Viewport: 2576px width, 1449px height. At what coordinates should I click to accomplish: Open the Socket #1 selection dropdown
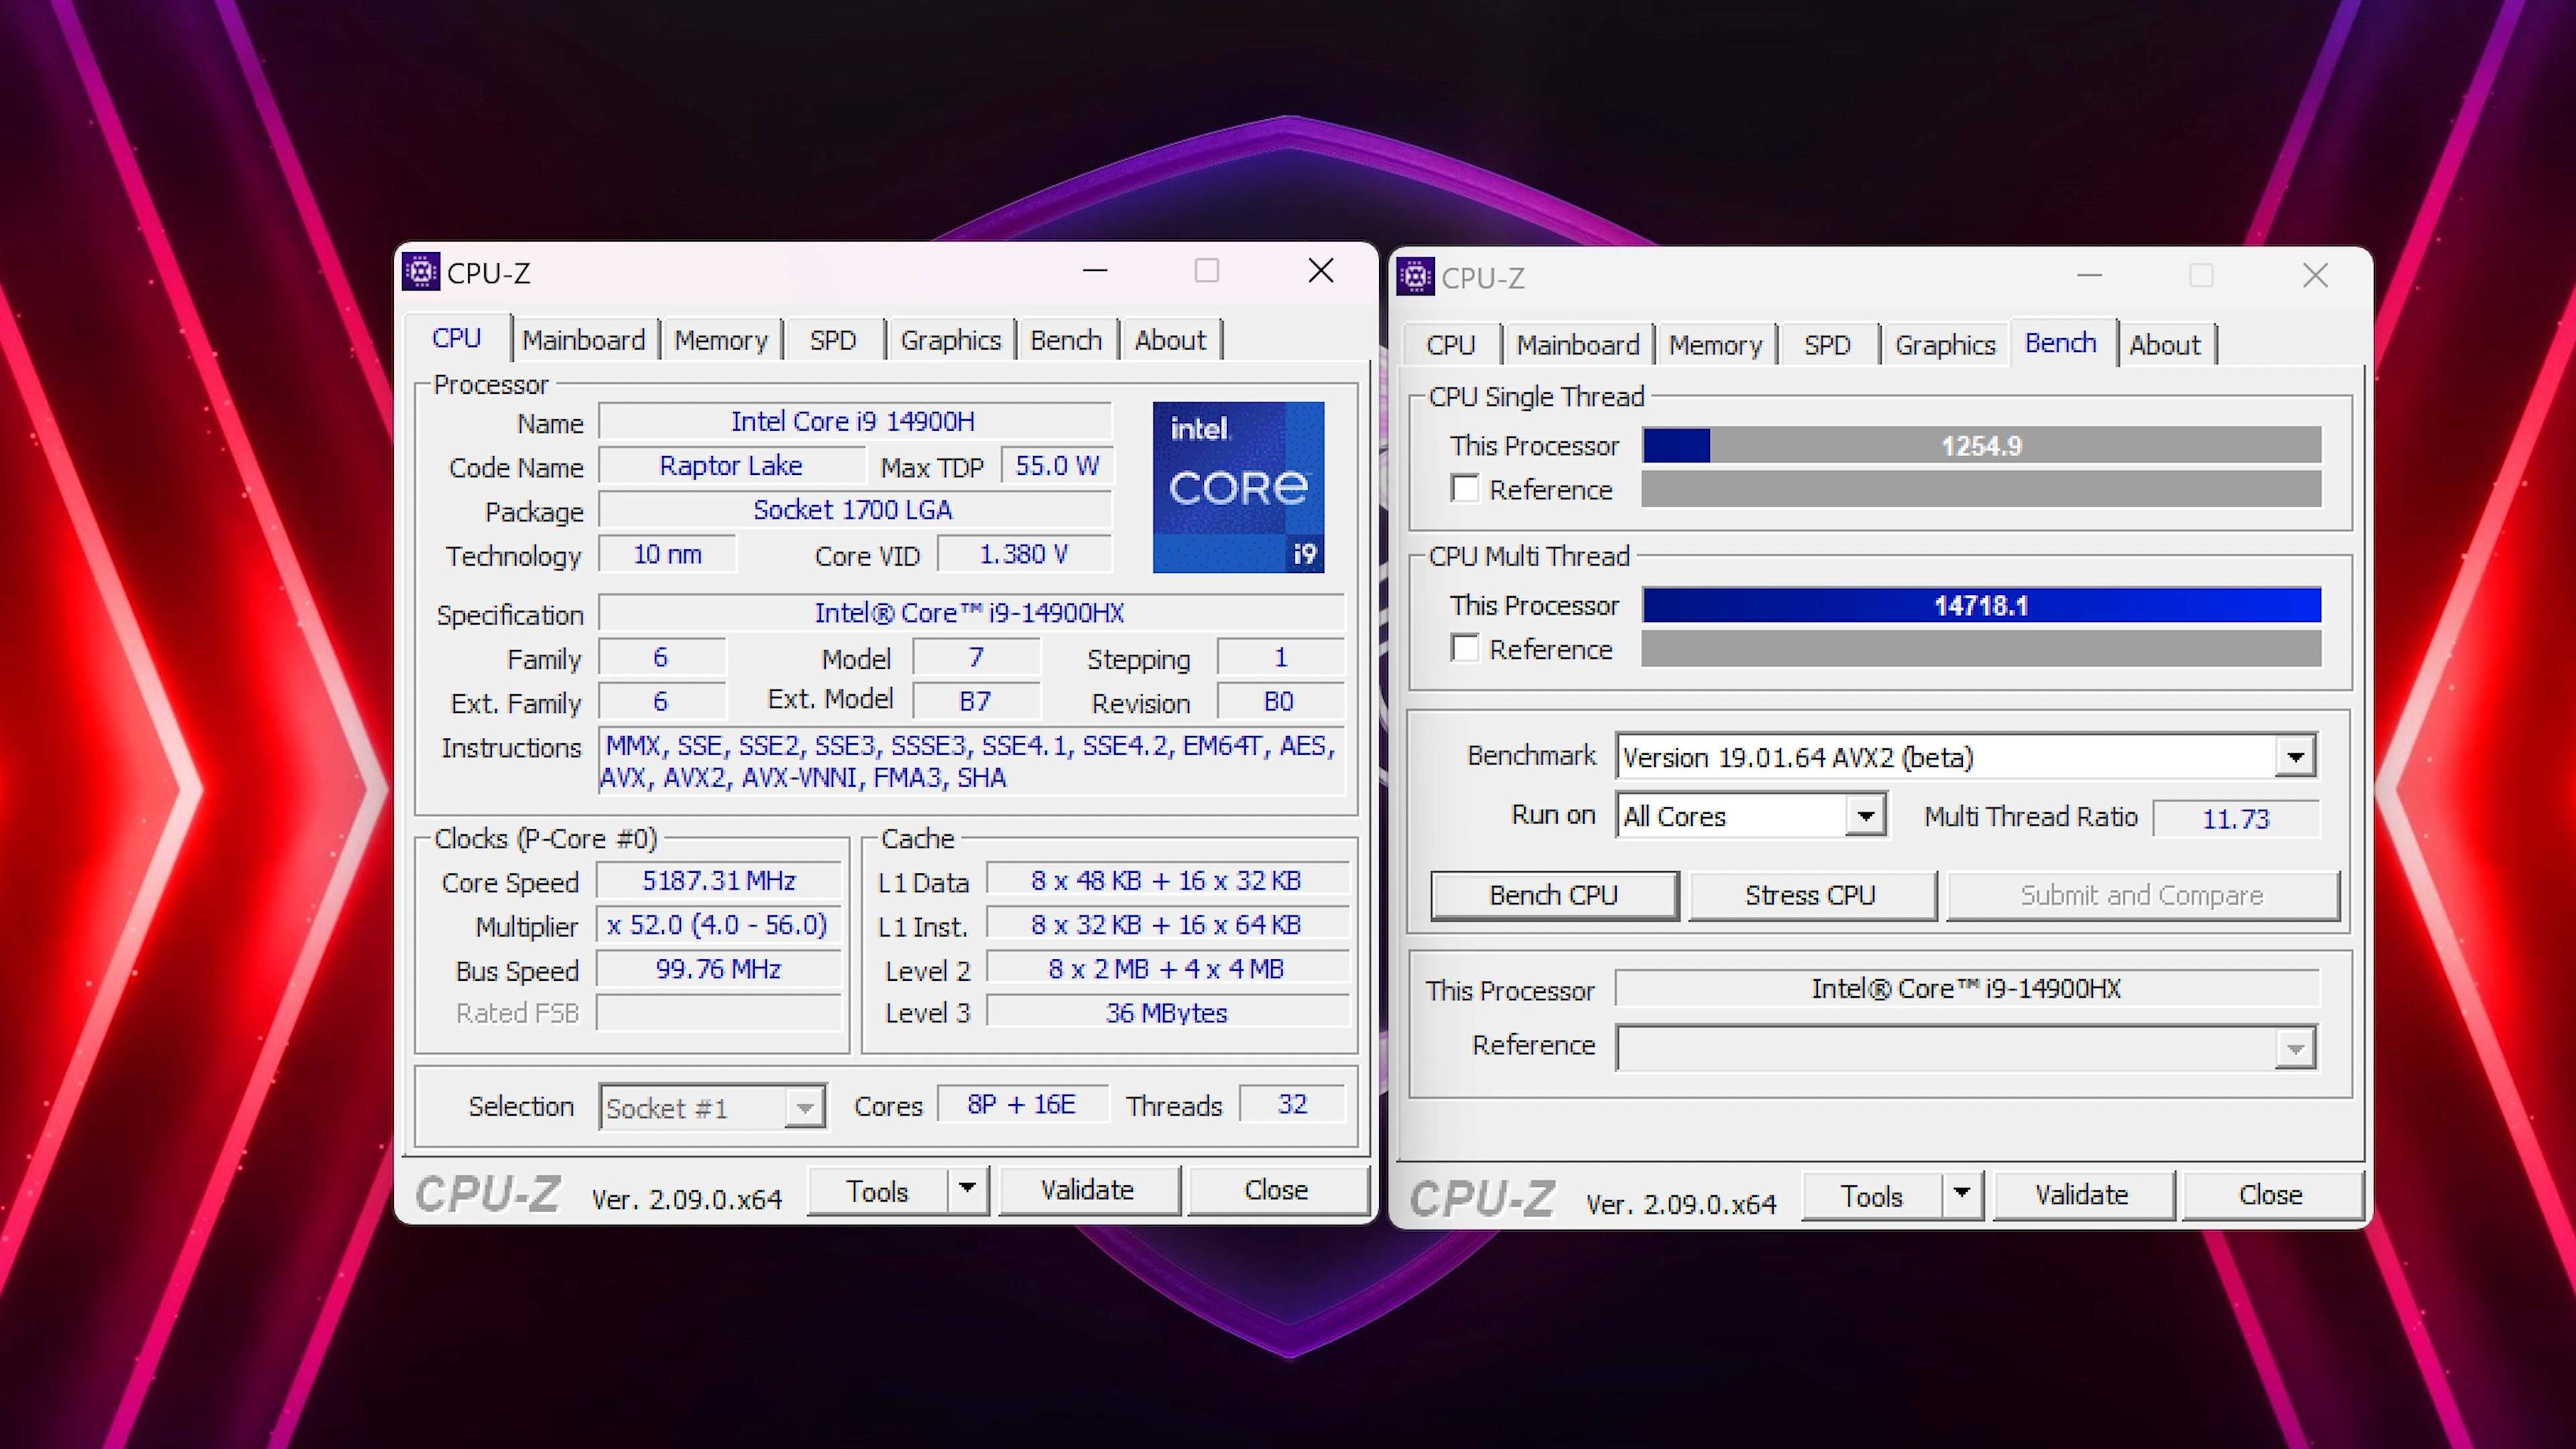(x=804, y=1108)
